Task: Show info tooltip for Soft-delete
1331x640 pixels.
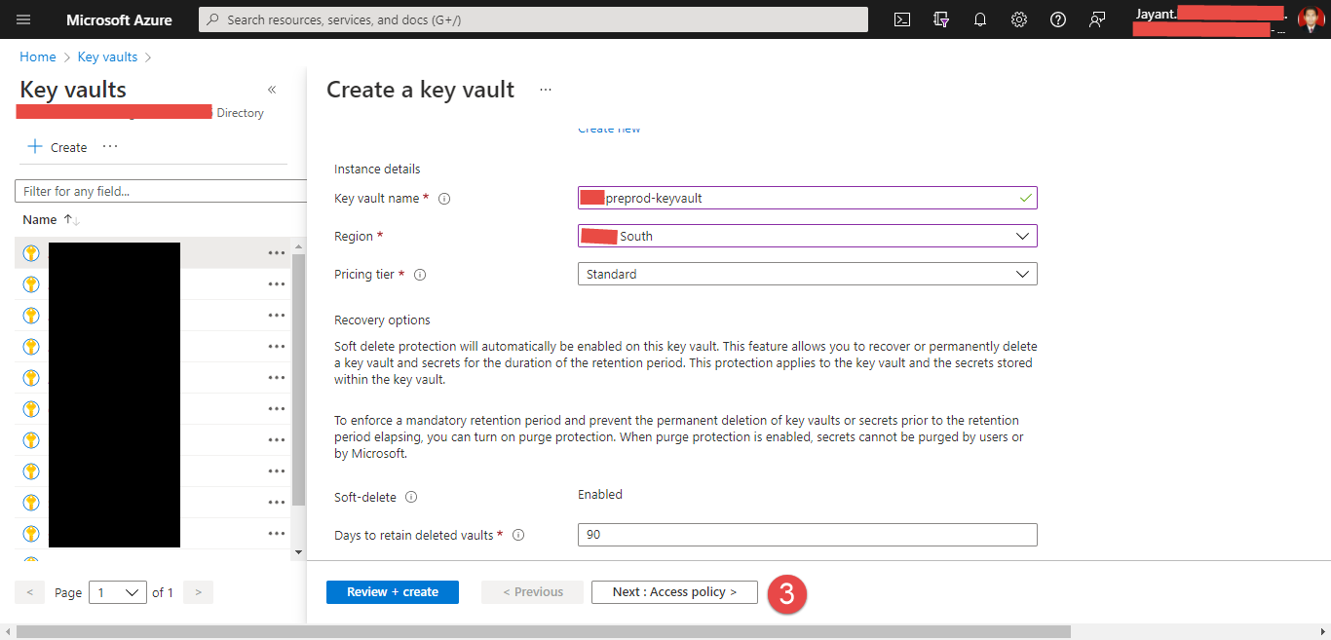Action: pos(411,498)
